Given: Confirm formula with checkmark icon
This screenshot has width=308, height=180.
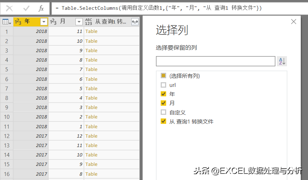Looking at the screenshot, I should [x=26, y=8].
